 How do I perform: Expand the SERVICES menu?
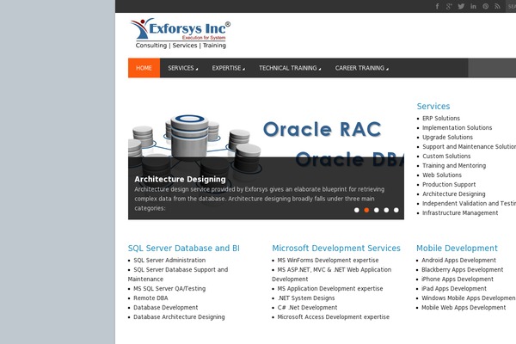click(182, 68)
